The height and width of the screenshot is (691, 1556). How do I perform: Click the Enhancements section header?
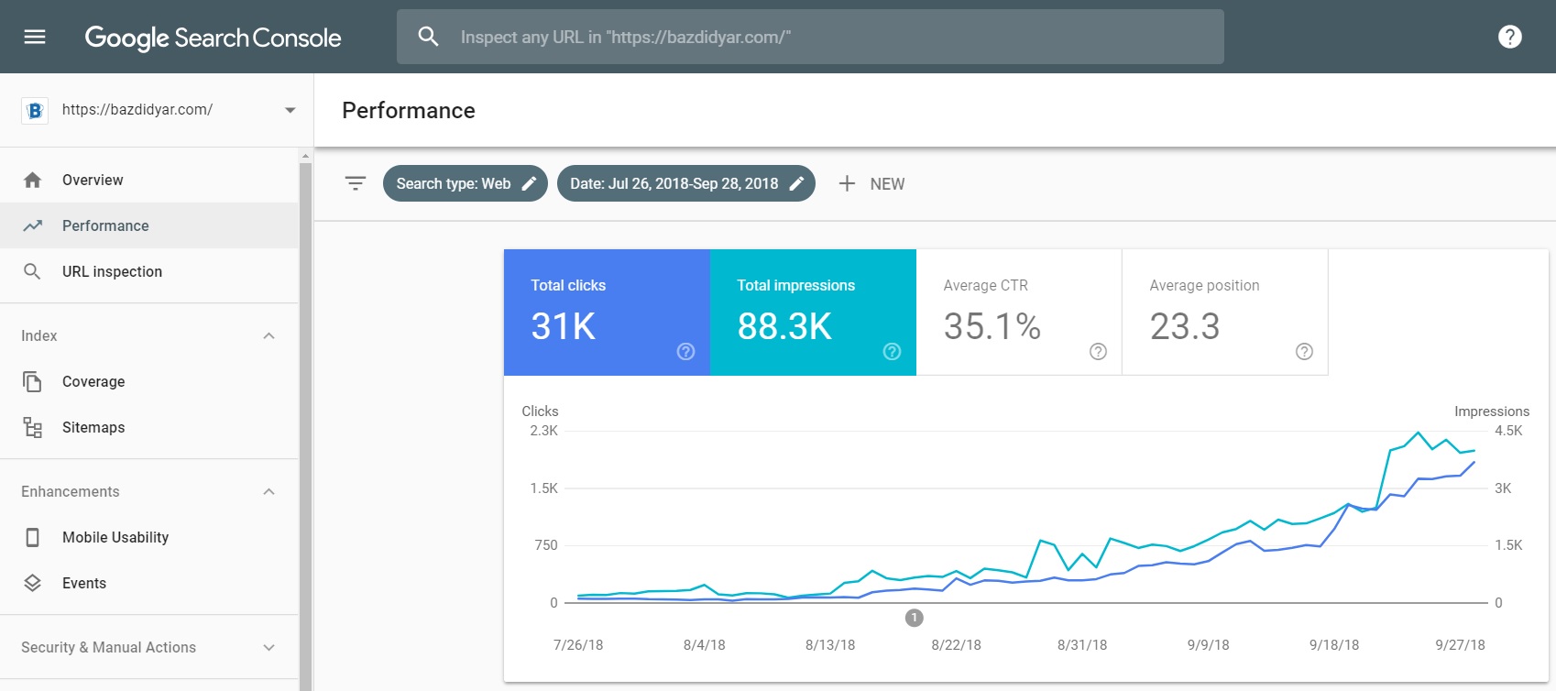149,491
